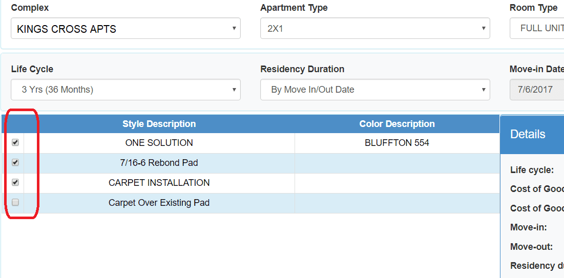Open the Residency Duration dropdown
564x278 pixels.
coord(374,90)
